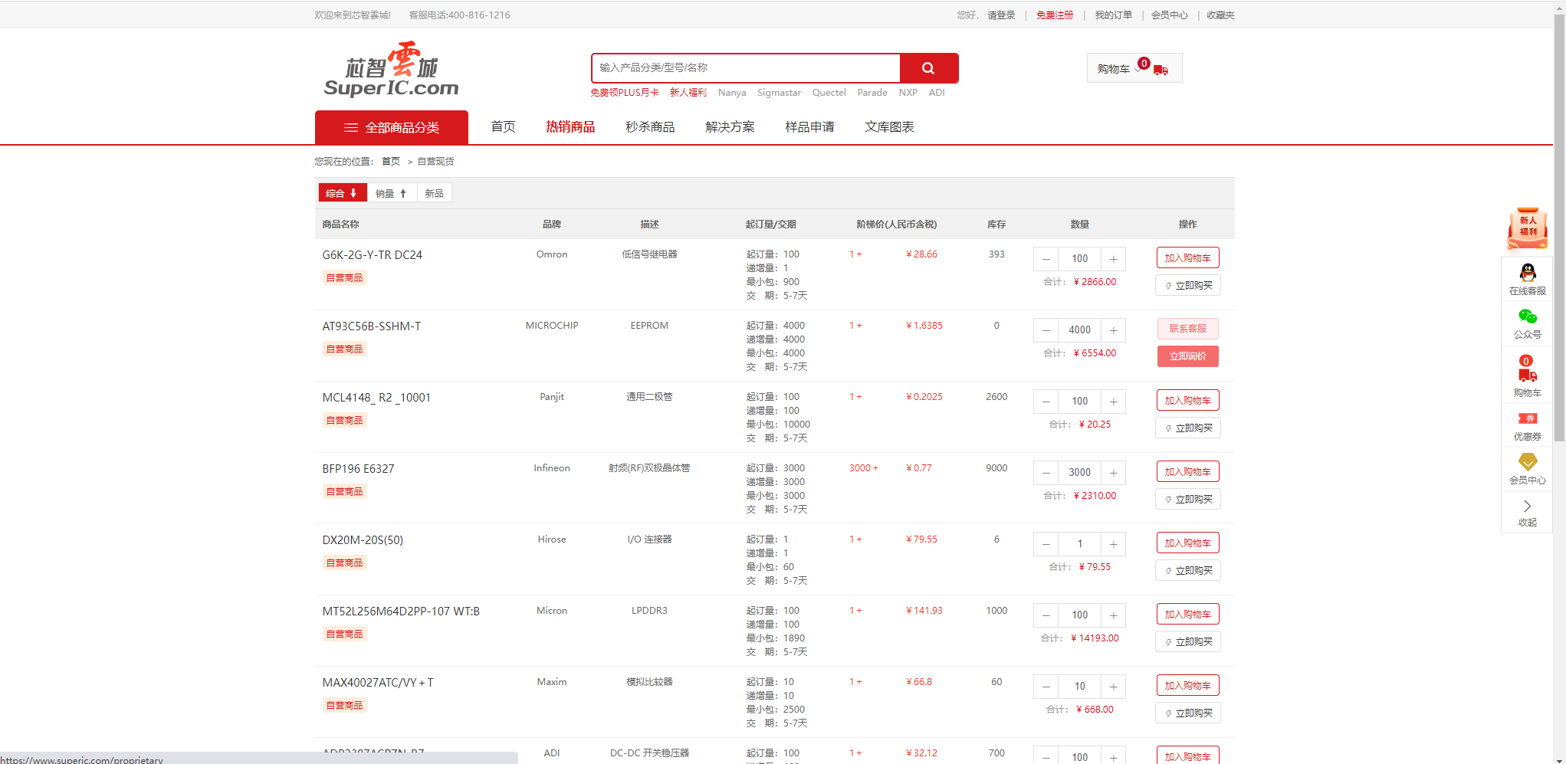This screenshot has width=1566, height=764.
Task: Open 会员中心 link in top bar
Action: pyautogui.click(x=1169, y=15)
